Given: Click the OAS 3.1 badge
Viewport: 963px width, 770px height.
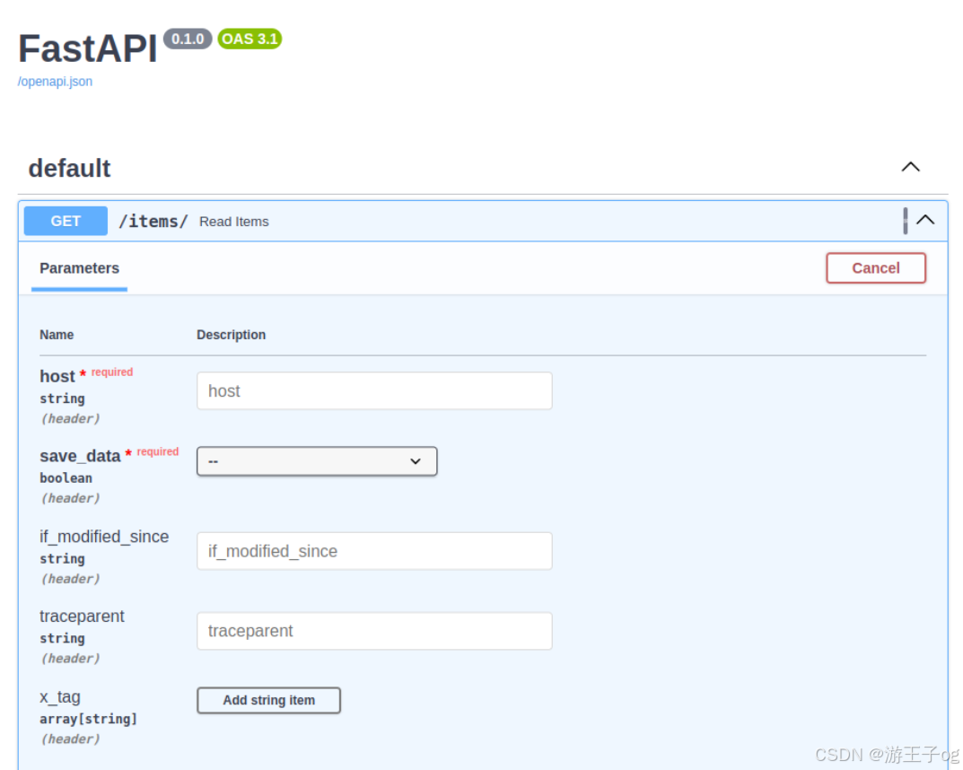Looking at the screenshot, I should point(249,39).
